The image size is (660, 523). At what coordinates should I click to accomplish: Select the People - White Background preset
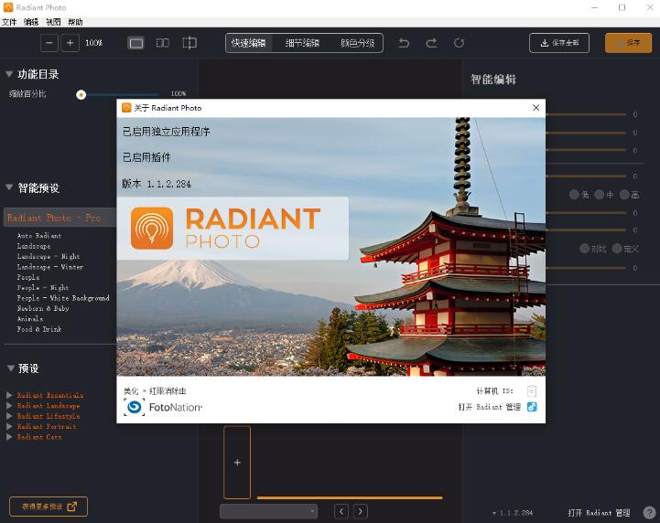coord(63,298)
